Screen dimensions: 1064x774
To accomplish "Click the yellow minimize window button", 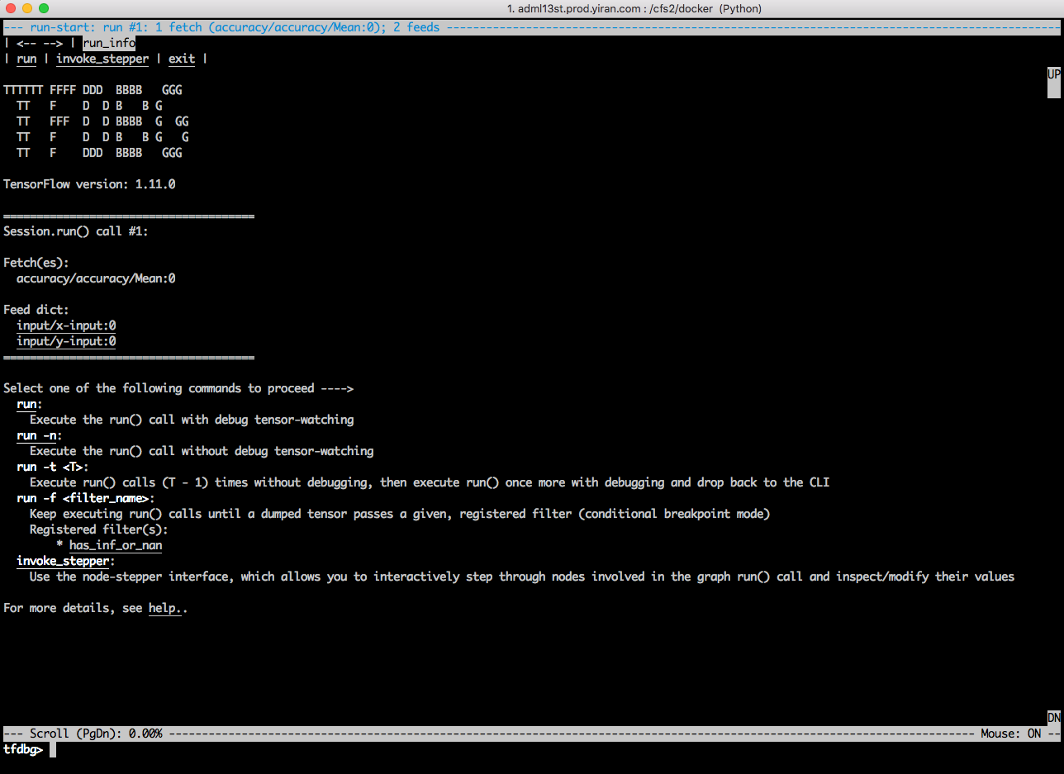I will tap(26, 8).
